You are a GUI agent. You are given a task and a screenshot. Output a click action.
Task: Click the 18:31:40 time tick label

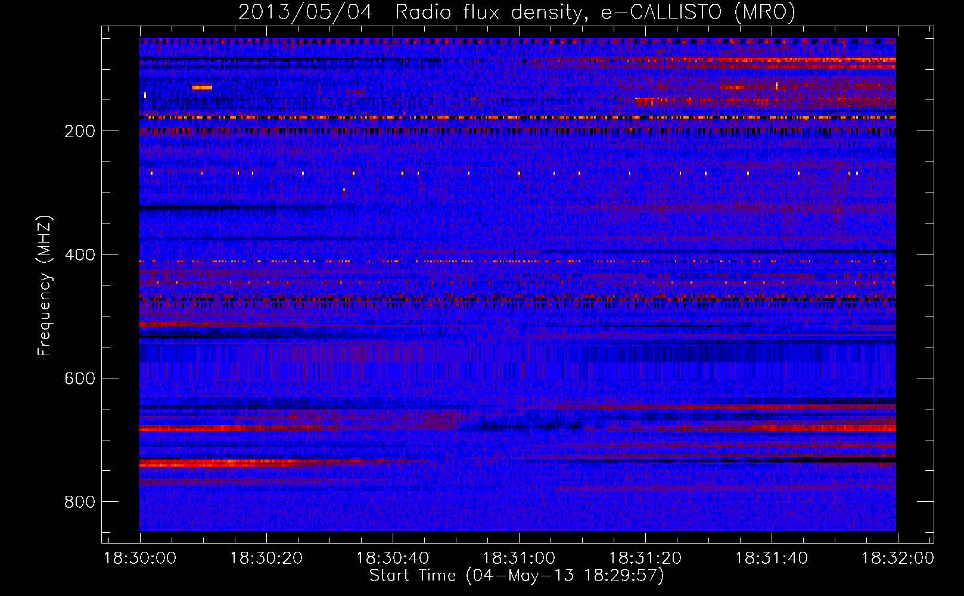(x=772, y=558)
